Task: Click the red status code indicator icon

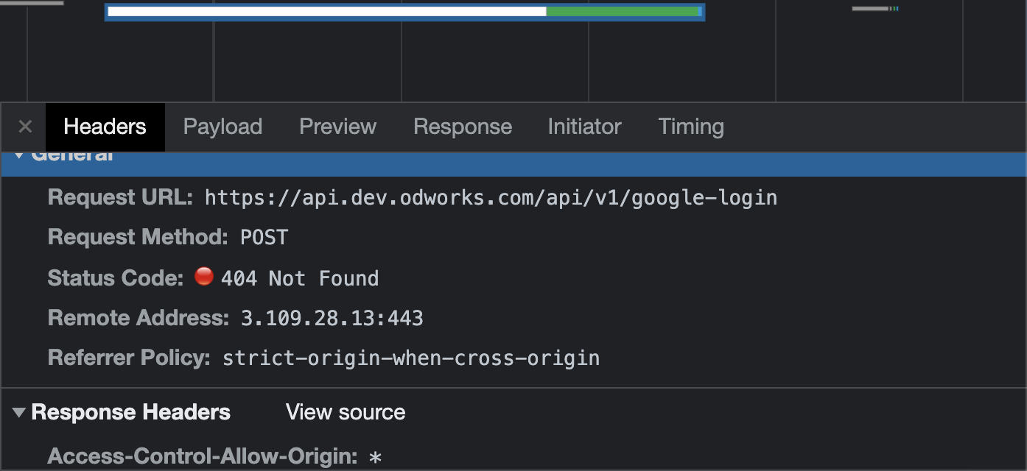Action: (203, 277)
